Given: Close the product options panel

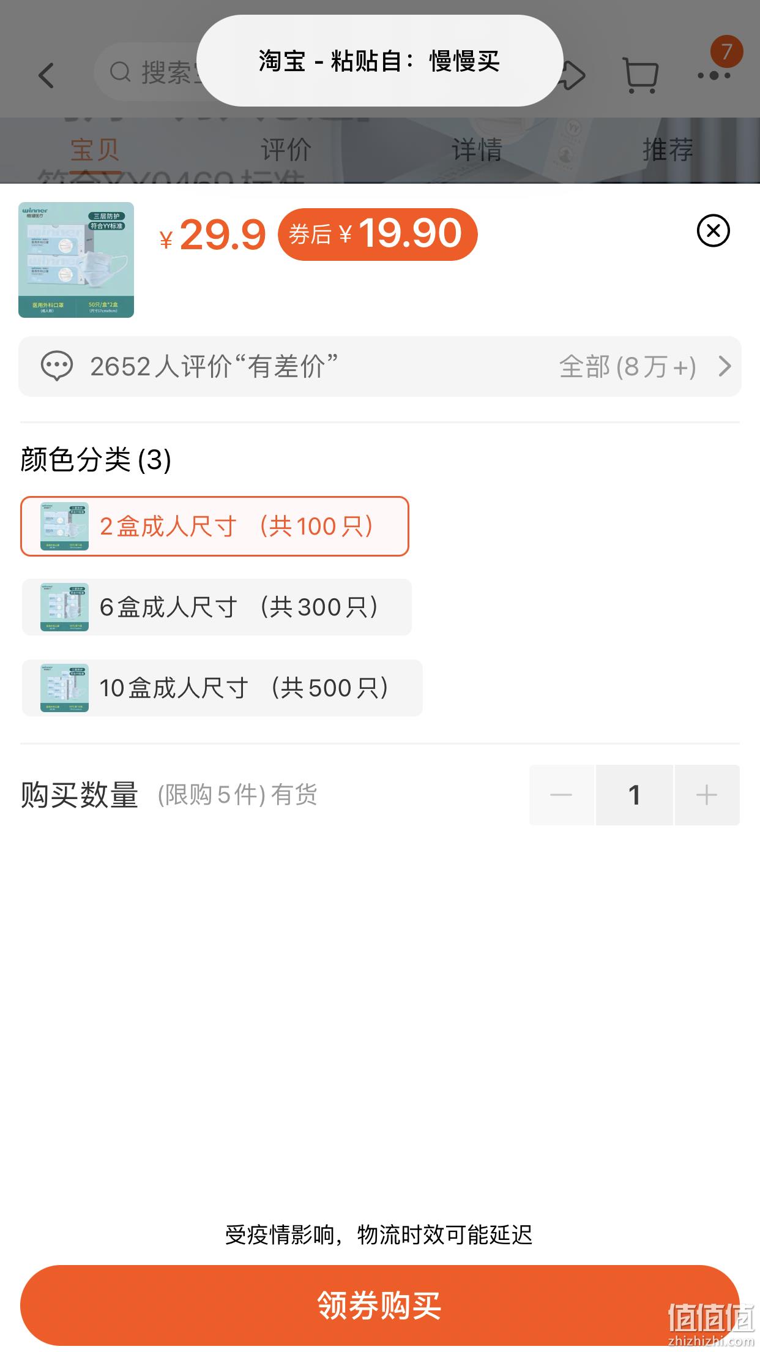Looking at the screenshot, I should (713, 231).
